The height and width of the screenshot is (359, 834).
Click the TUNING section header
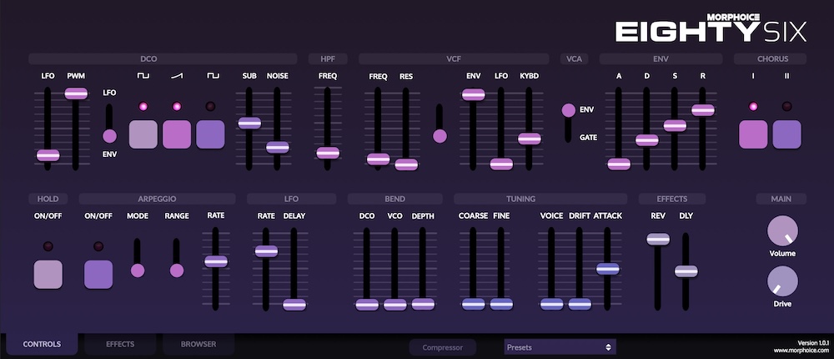(540, 199)
